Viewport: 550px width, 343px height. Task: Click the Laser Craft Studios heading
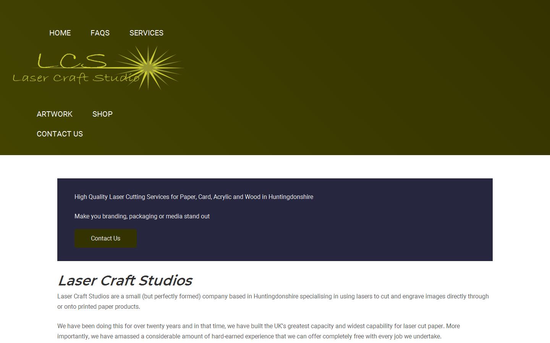(125, 280)
